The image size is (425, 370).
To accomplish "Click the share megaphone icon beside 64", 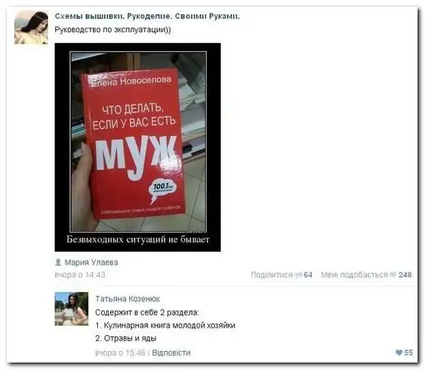I will (x=298, y=275).
